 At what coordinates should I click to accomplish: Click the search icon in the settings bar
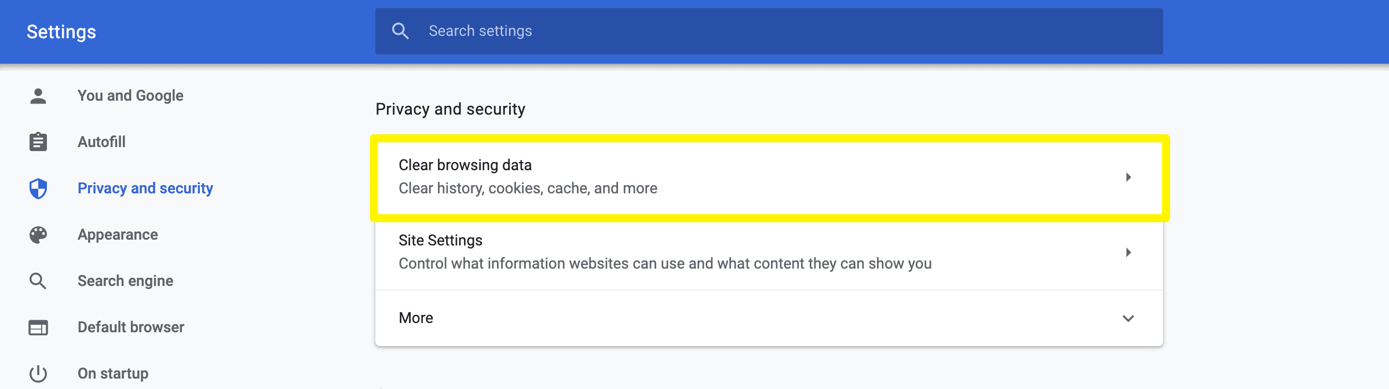point(400,30)
